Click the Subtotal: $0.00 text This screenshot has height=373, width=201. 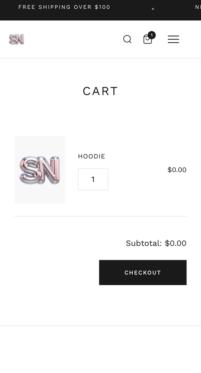coord(156,243)
